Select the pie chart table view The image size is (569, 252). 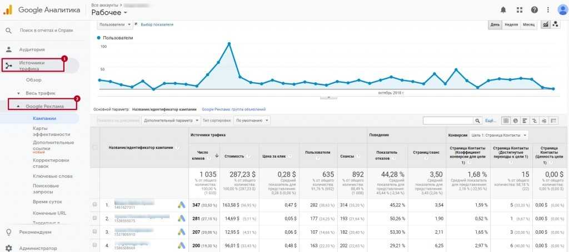pyautogui.click(x=515, y=120)
